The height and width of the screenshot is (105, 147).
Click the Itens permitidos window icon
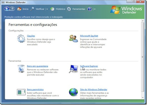[x=21, y=92]
